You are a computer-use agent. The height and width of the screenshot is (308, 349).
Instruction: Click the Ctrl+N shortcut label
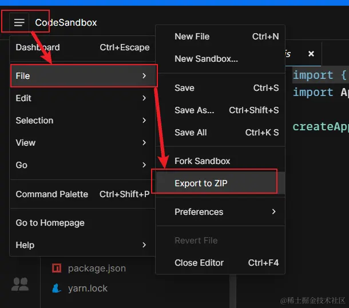(265, 37)
